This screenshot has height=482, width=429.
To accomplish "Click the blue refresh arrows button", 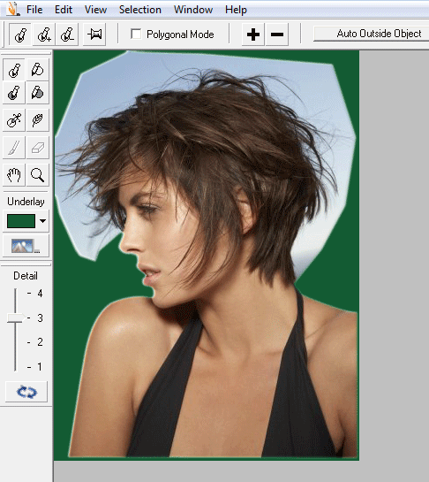I will pyautogui.click(x=26, y=392).
